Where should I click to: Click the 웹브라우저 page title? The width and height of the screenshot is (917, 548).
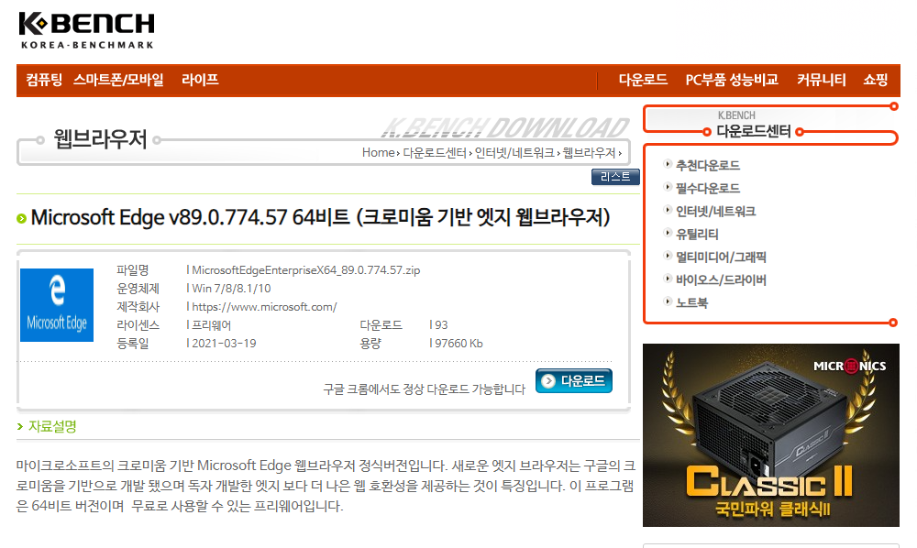point(100,139)
